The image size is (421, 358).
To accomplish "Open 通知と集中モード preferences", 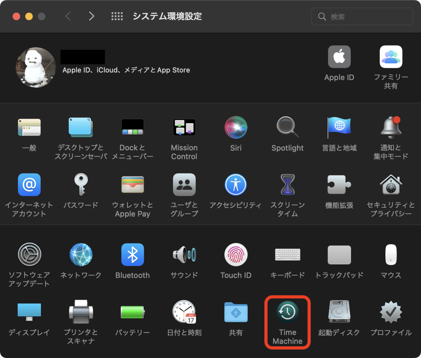I will [x=391, y=128].
